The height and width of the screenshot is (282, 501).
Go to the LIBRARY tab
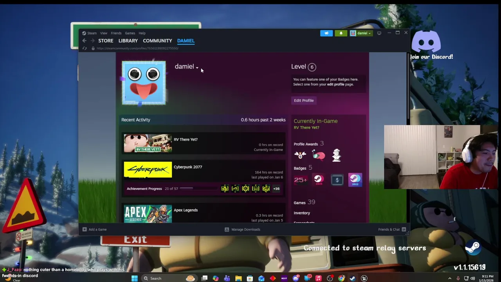[128, 41]
